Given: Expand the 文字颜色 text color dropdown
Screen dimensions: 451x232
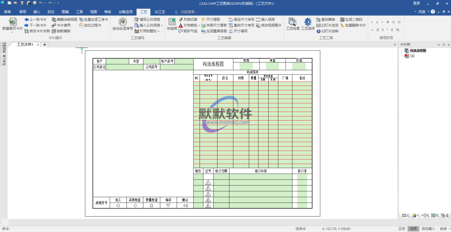Looking at the screenshot, I should coord(199,26).
